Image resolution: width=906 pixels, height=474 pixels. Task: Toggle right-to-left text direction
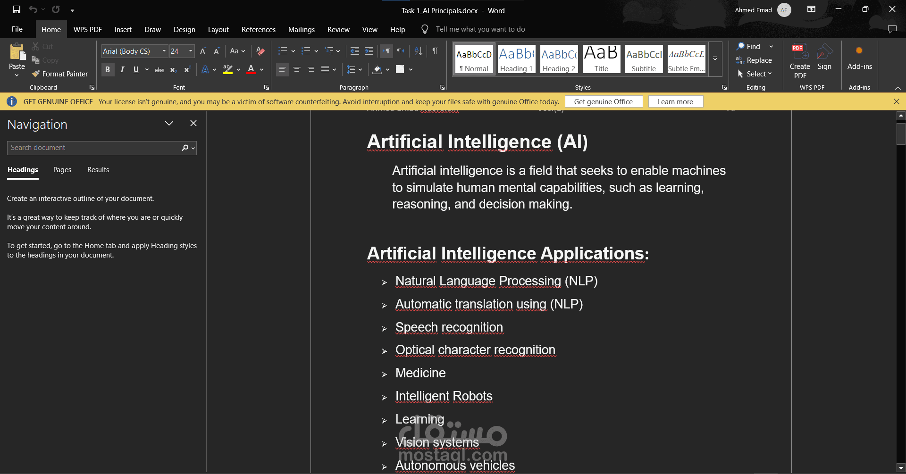[x=400, y=51]
